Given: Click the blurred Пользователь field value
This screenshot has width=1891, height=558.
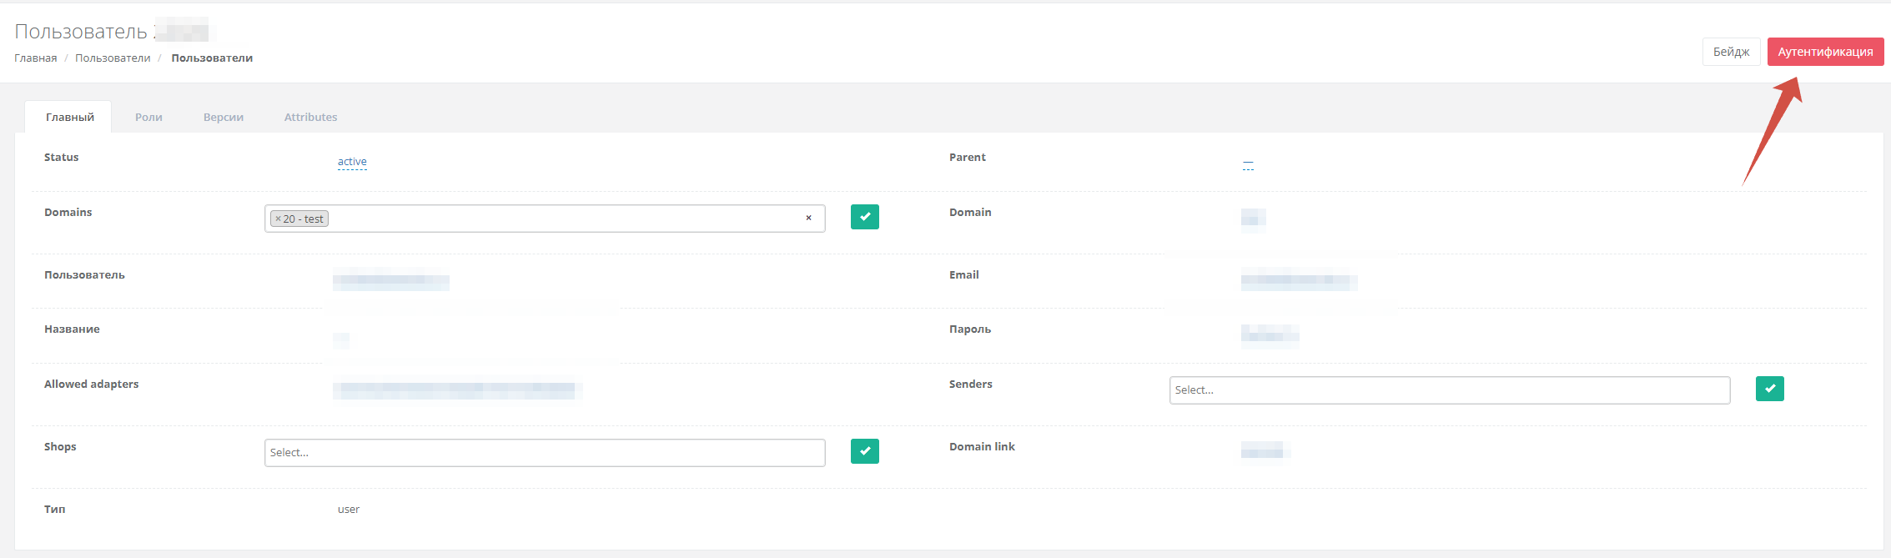Looking at the screenshot, I should pyautogui.click(x=390, y=280).
